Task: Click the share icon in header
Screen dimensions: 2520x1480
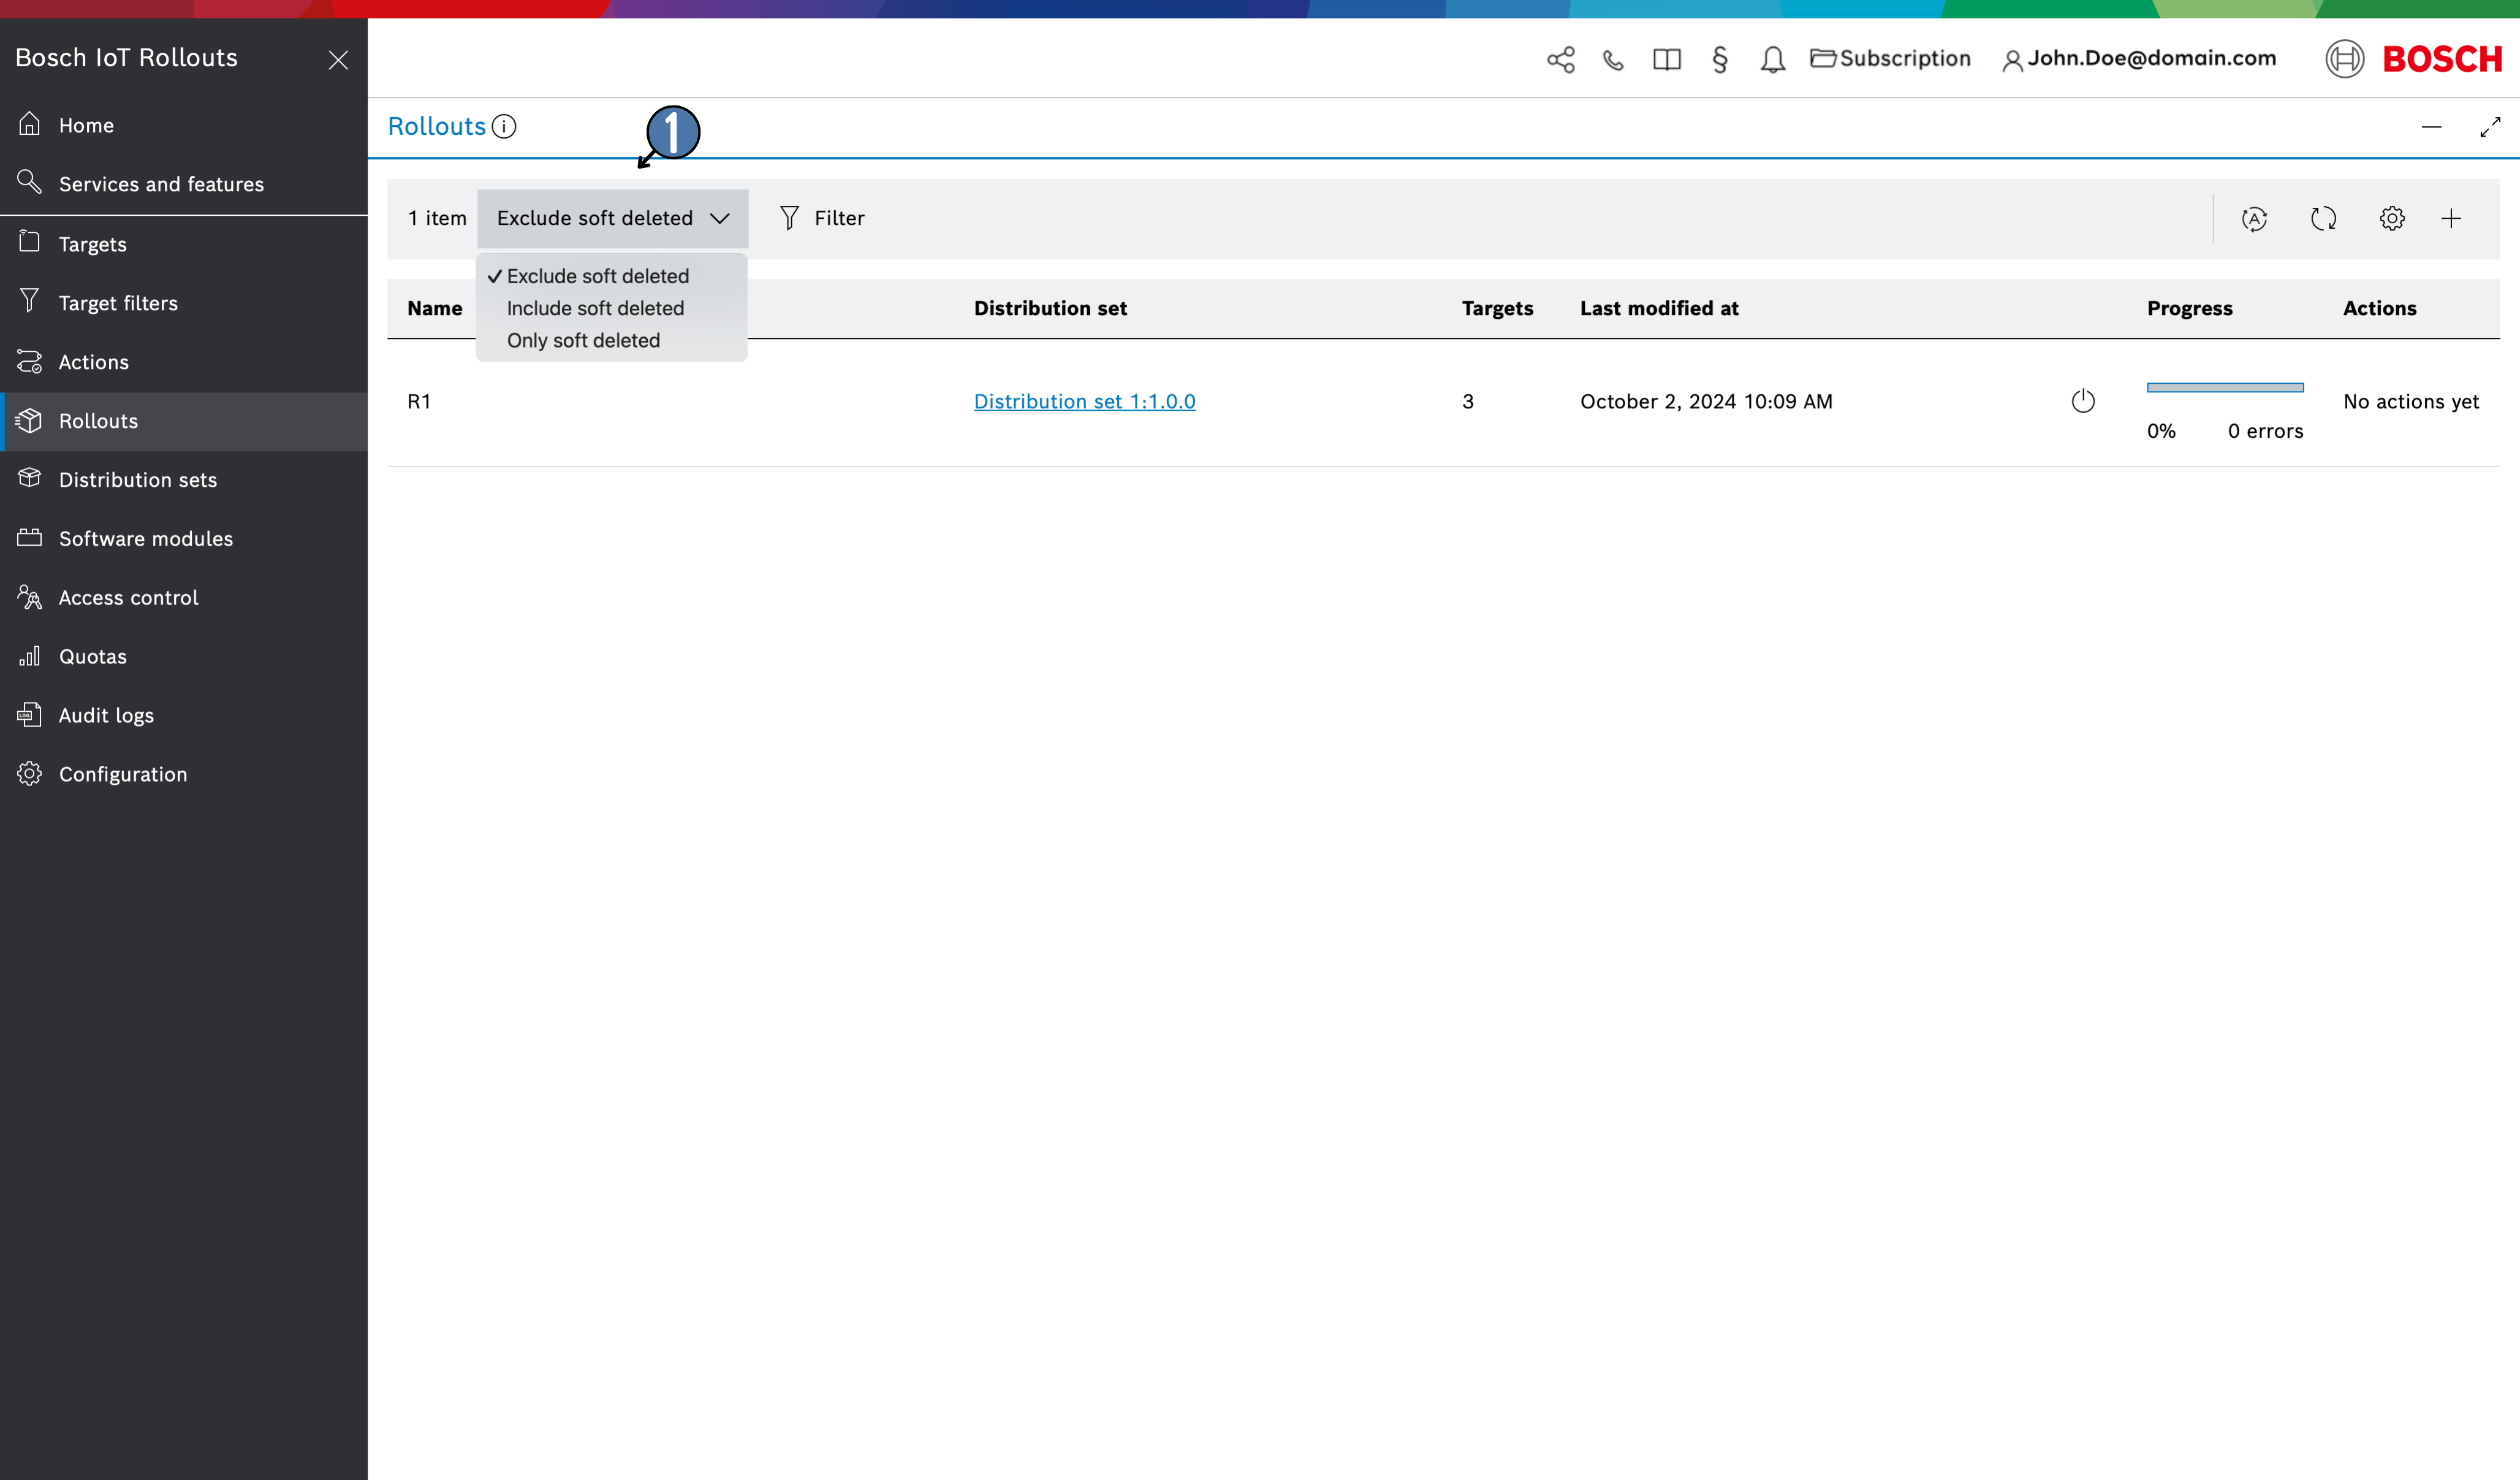Action: coord(1561,60)
